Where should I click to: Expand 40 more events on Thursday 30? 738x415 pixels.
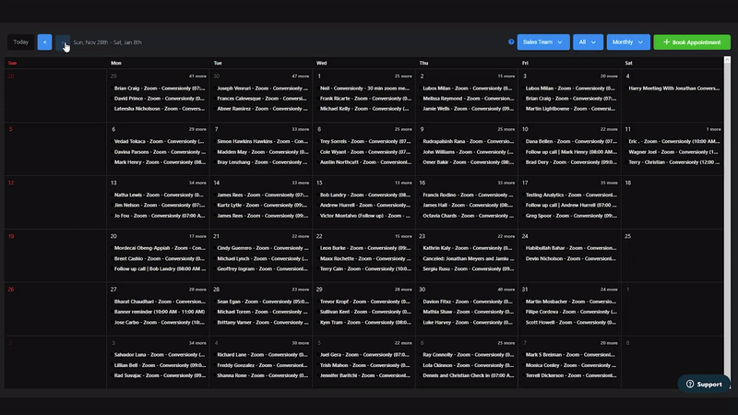pyautogui.click(x=506, y=289)
